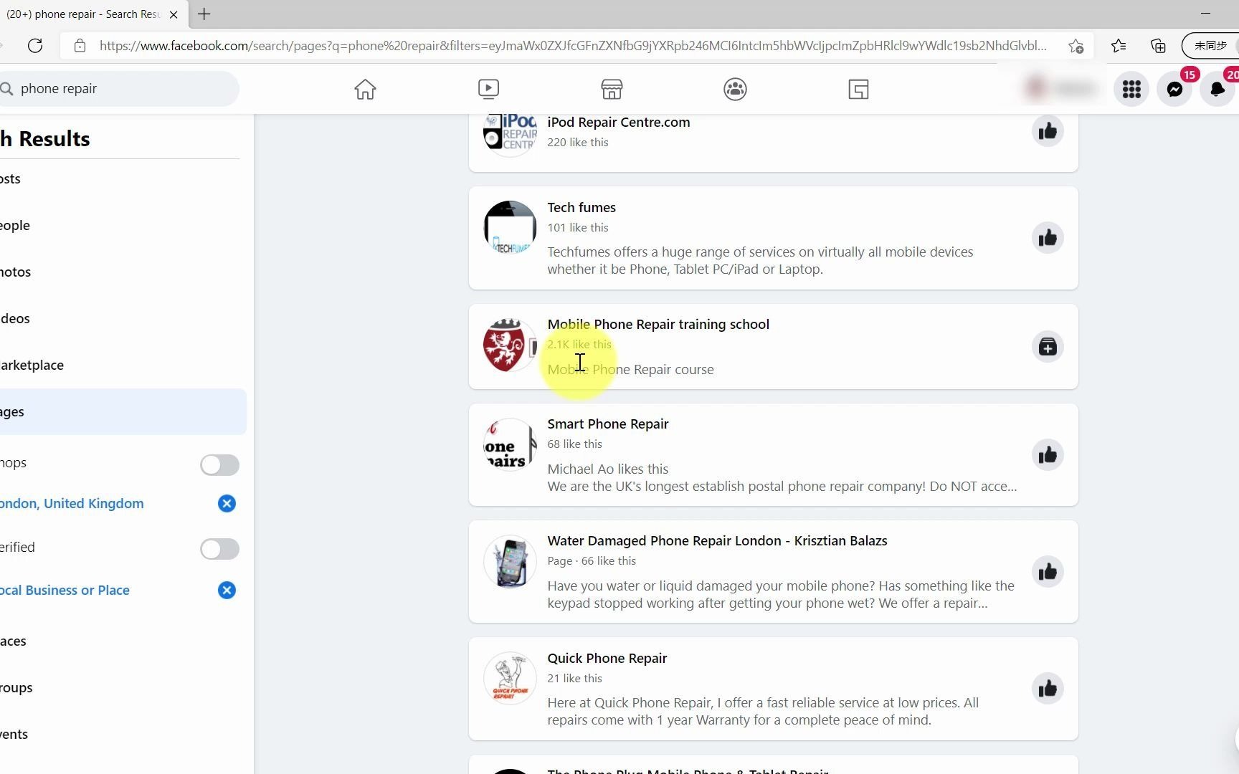The width and height of the screenshot is (1239, 774).
Task: Close the phone repair browser tab
Action: click(174, 14)
